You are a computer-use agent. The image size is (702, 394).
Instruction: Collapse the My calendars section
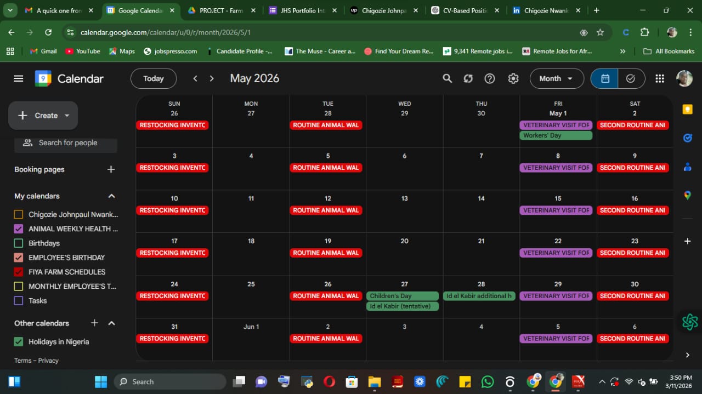pos(111,196)
